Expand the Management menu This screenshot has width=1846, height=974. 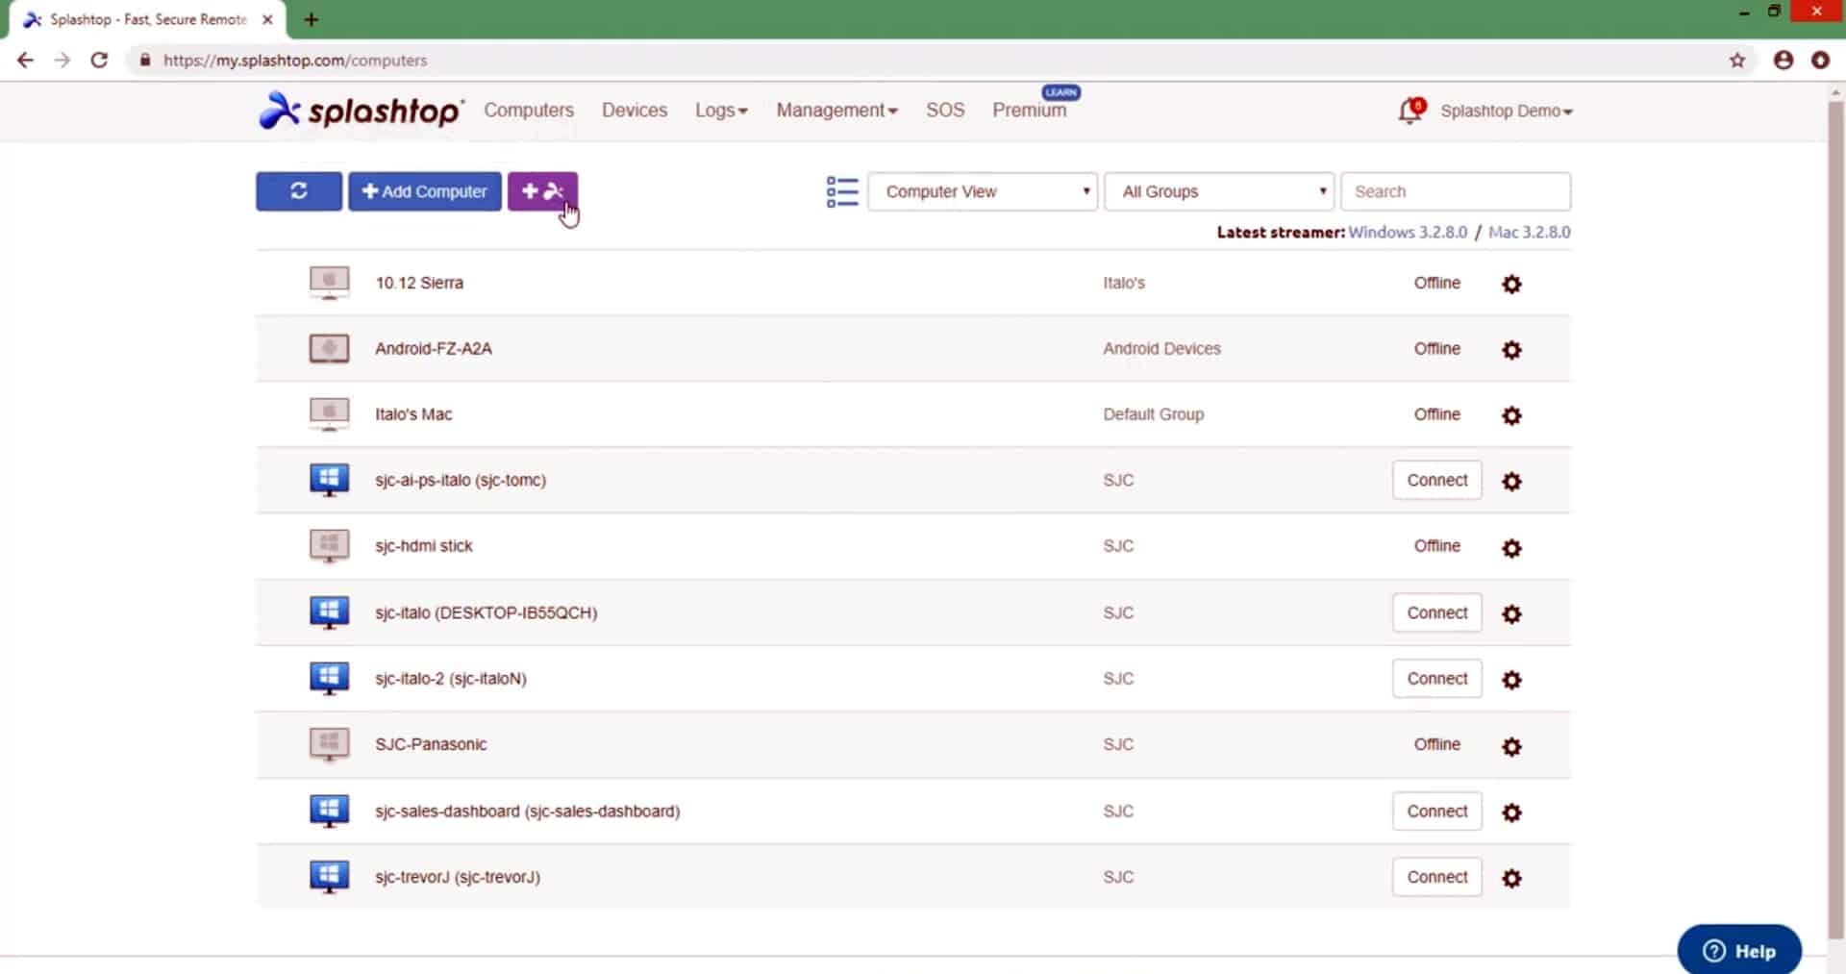click(836, 111)
